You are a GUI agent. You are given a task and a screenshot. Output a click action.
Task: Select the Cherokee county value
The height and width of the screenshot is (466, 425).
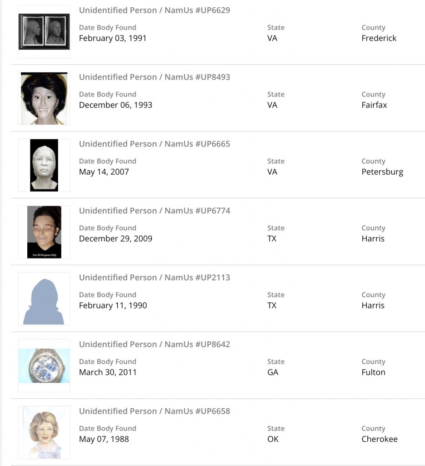point(380,439)
